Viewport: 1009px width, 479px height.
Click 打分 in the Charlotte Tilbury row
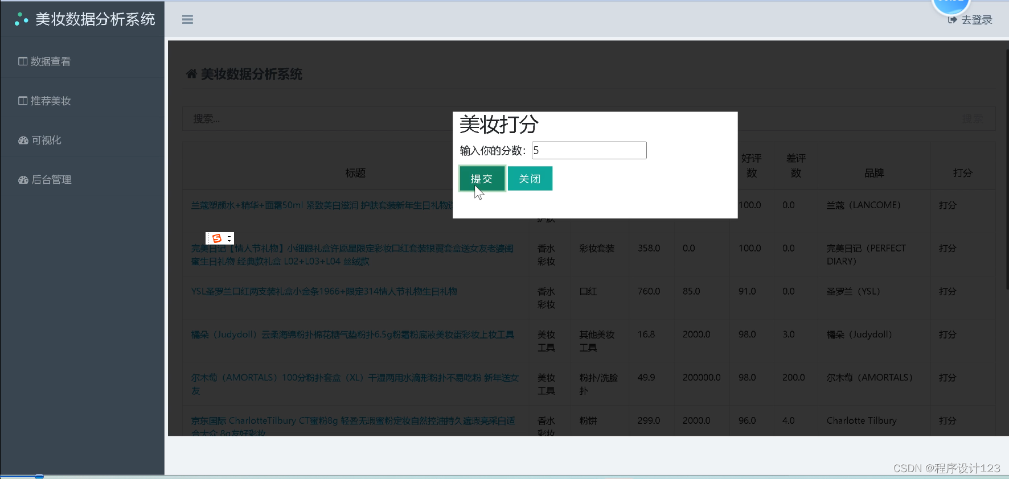pyautogui.click(x=948, y=421)
